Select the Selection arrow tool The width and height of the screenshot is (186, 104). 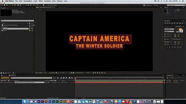point(2,5)
